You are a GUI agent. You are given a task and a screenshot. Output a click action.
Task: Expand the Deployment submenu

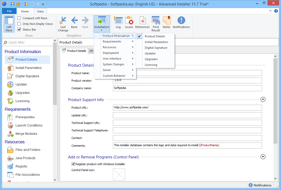[x=115, y=53]
